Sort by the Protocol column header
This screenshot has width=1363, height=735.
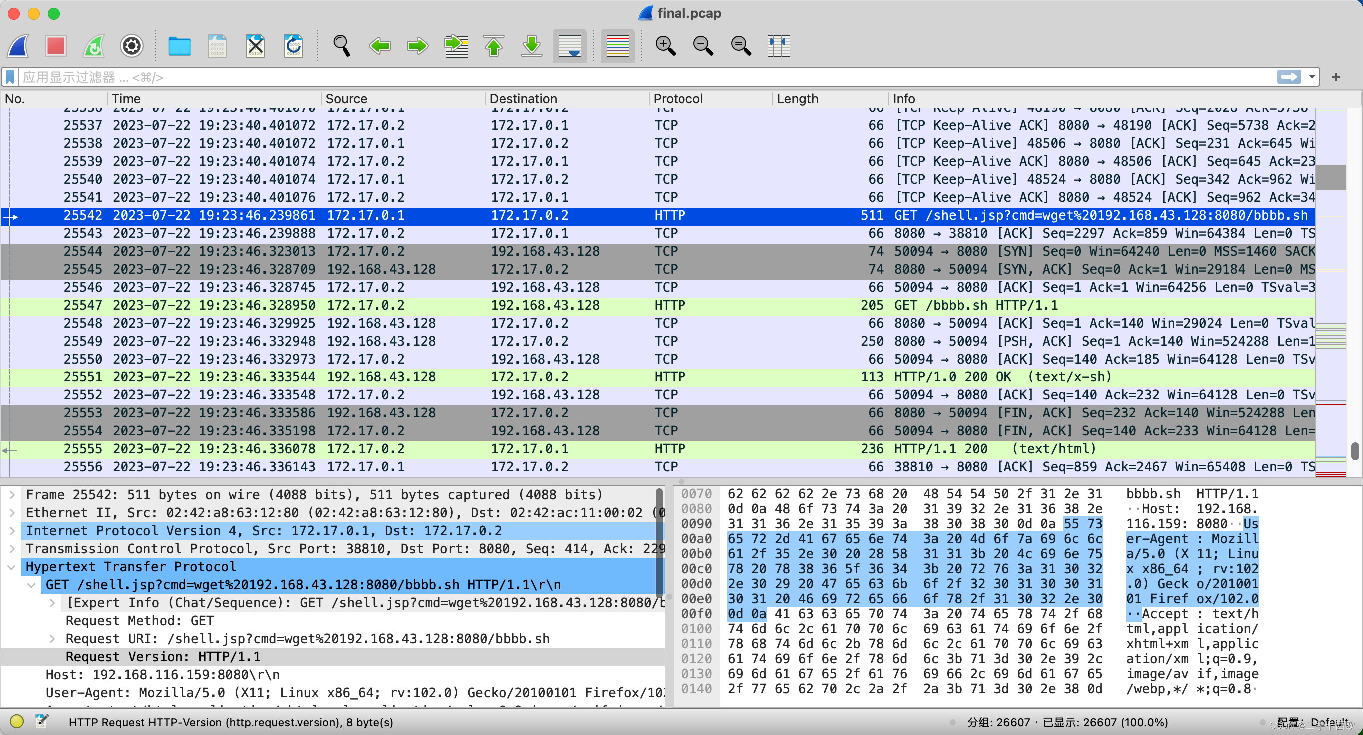coord(678,99)
